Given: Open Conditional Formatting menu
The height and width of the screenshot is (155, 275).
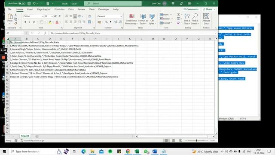Looking at the screenshot, I should coord(131,19).
